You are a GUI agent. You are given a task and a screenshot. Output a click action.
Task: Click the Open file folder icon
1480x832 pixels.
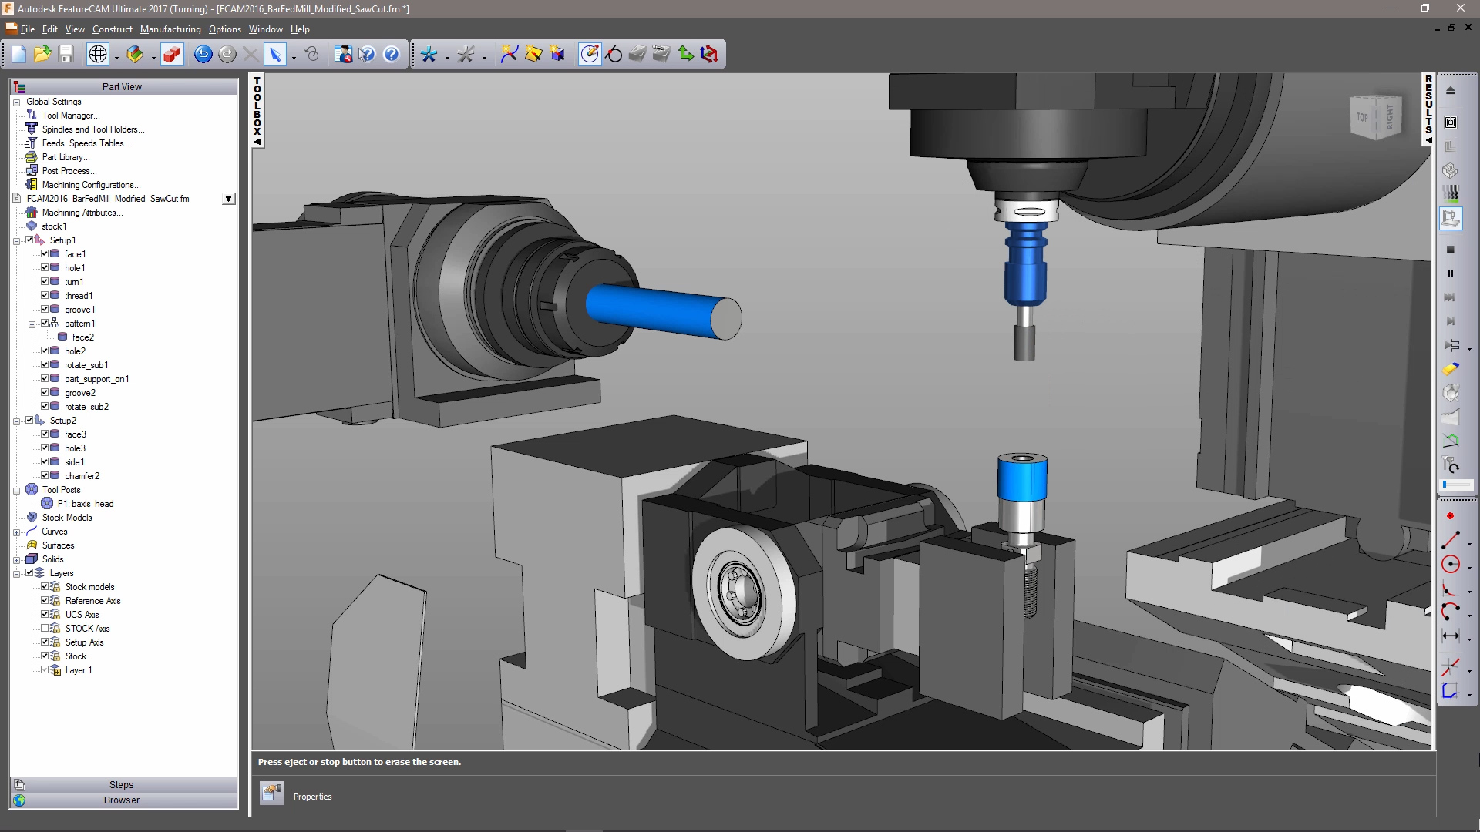coord(42,54)
